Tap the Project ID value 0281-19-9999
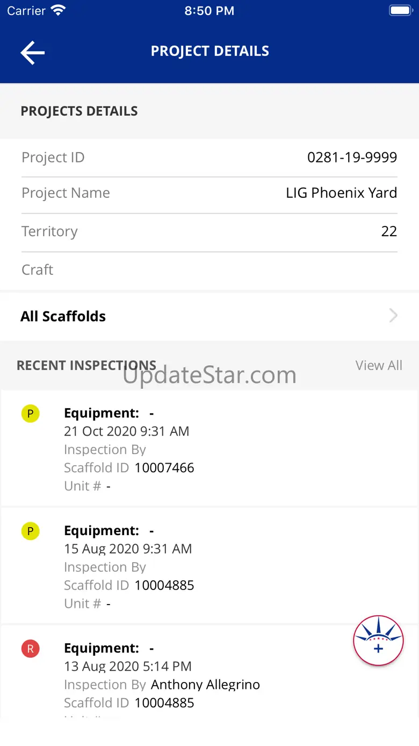The height and width of the screenshot is (746, 419). click(x=352, y=158)
